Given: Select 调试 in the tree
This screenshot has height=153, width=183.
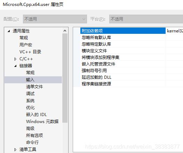Looking at the screenshot, I should tap(30, 94).
